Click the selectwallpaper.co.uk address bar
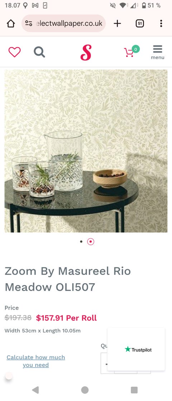This screenshot has width=172, height=401. pyautogui.click(x=64, y=23)
